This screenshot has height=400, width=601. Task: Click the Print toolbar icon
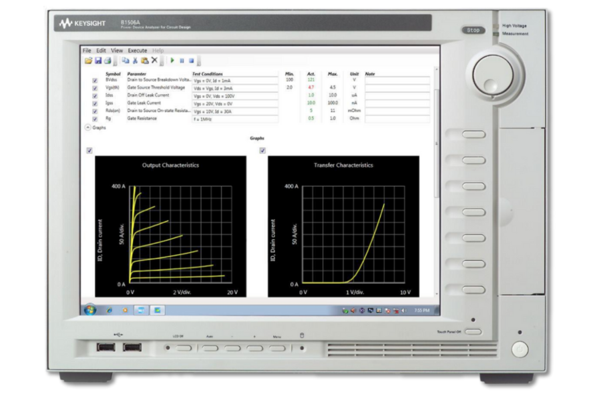click(108, 61)
